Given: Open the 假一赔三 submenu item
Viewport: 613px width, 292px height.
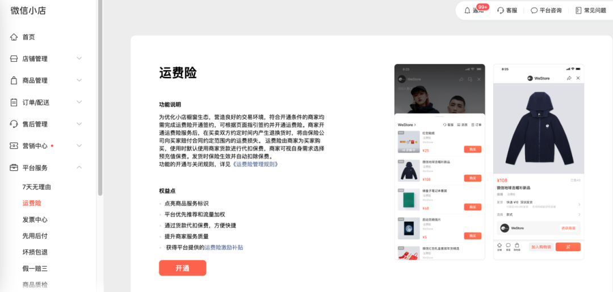Looking at the screenshot, I should (35, 269).
